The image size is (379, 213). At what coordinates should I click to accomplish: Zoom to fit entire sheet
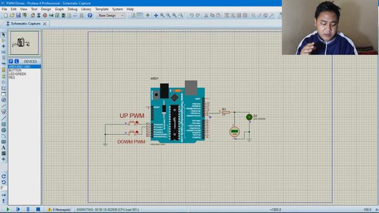(174, 15)
